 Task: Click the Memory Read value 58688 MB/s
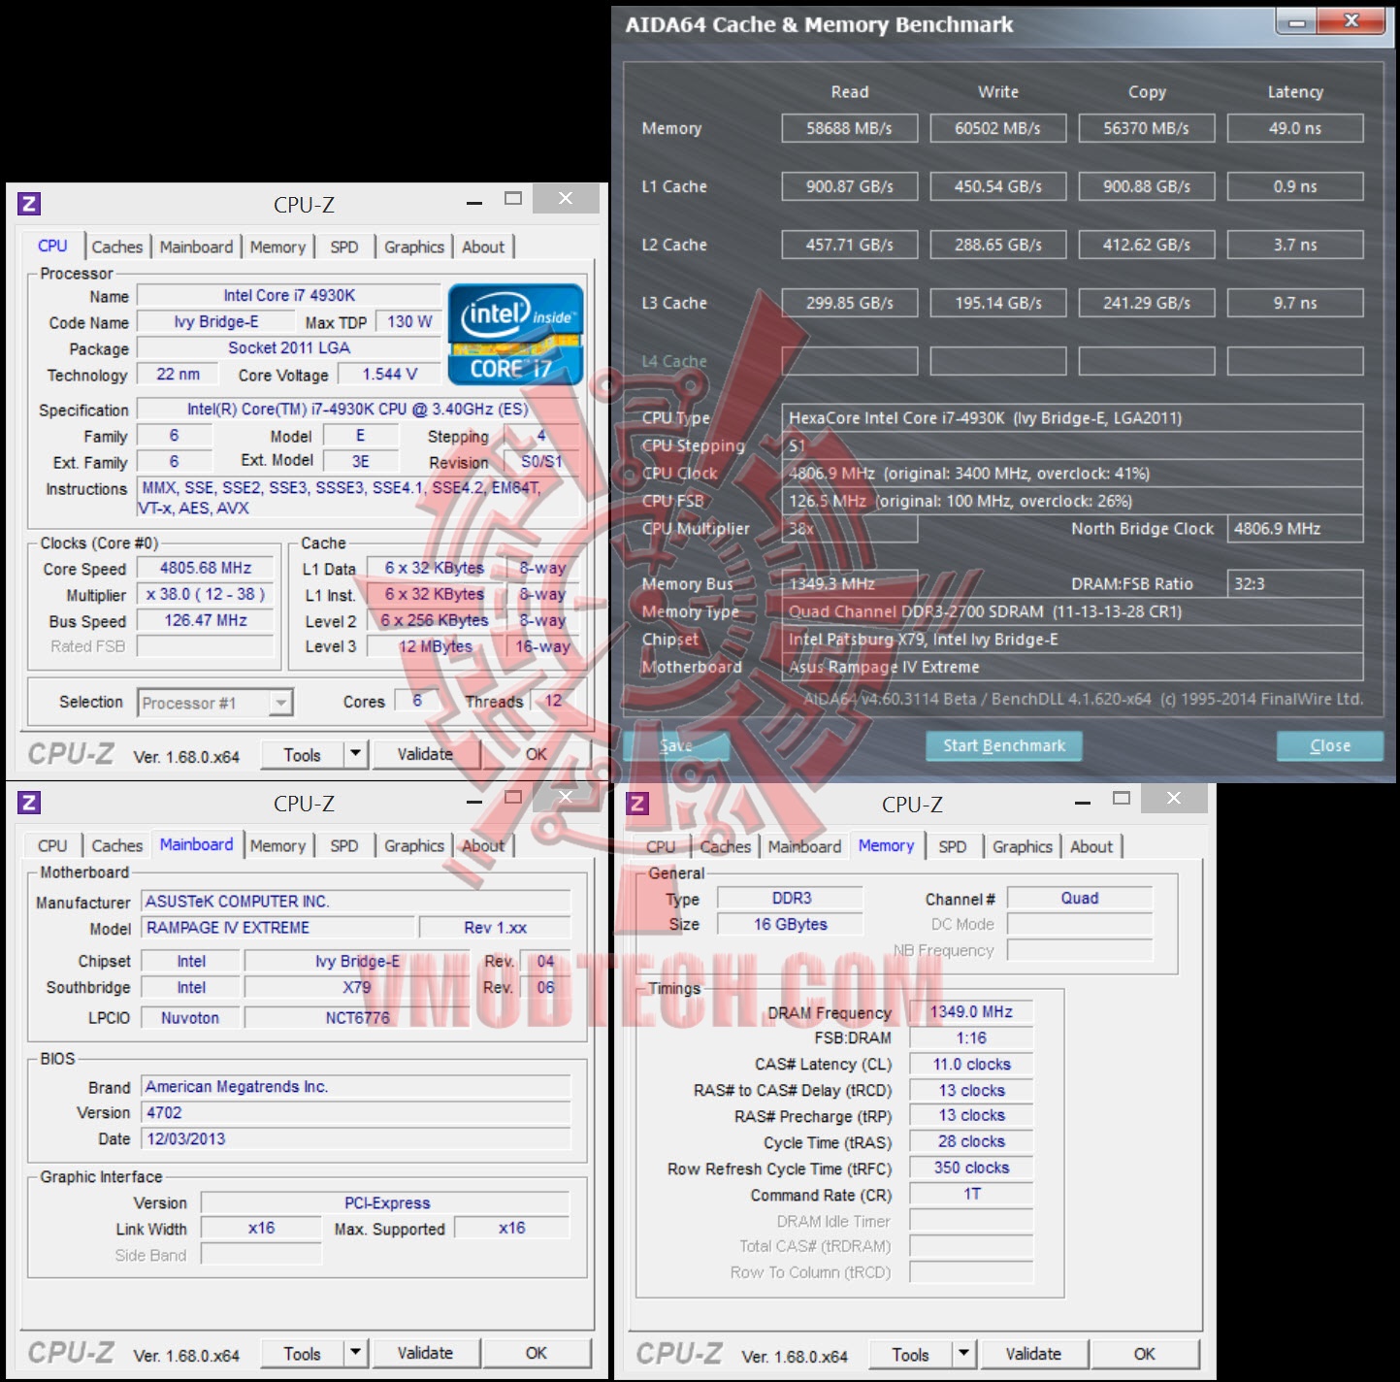[x=849, y=128]
